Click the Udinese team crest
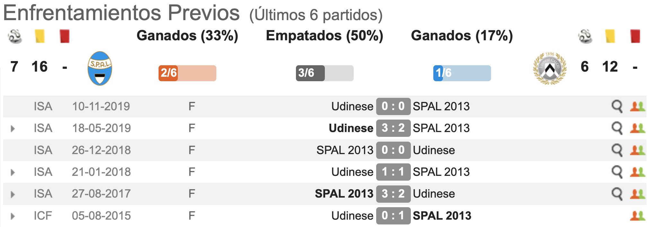 [549, 68]
